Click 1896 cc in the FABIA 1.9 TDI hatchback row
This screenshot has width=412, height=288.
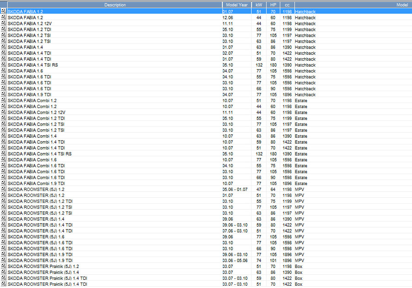point(287,95)
